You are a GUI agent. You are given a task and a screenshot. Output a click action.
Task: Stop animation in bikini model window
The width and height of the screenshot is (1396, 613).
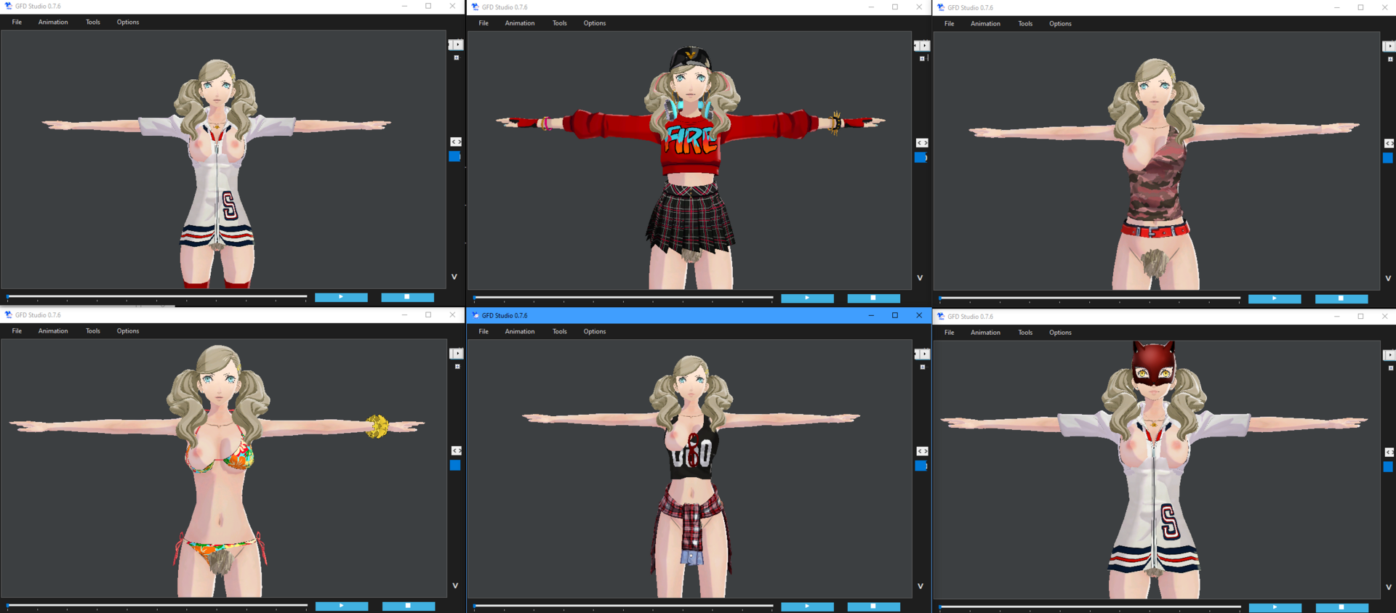coord(409,606)
